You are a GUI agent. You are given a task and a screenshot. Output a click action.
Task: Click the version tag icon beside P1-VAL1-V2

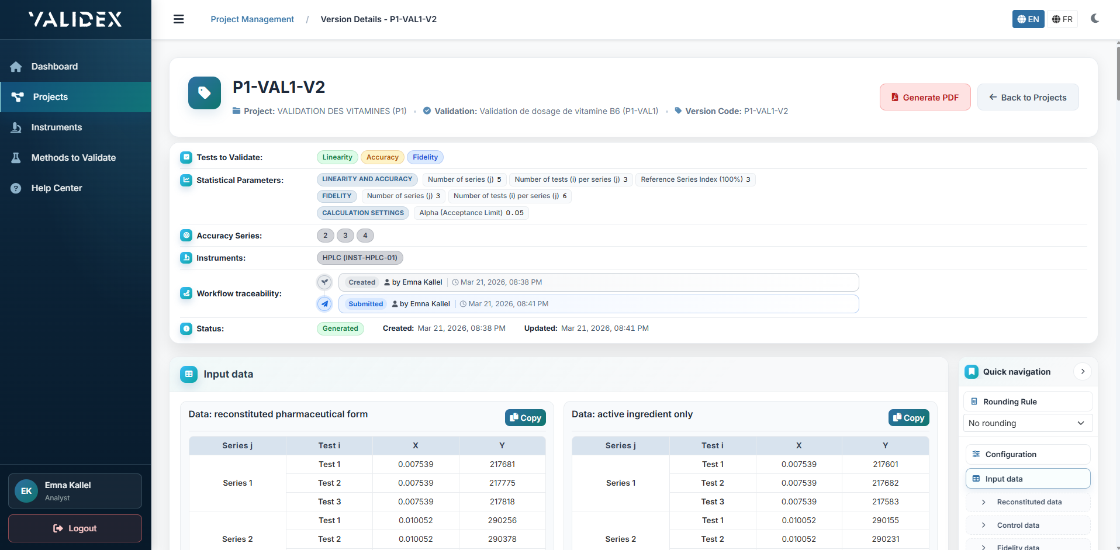tap(205, 93)
